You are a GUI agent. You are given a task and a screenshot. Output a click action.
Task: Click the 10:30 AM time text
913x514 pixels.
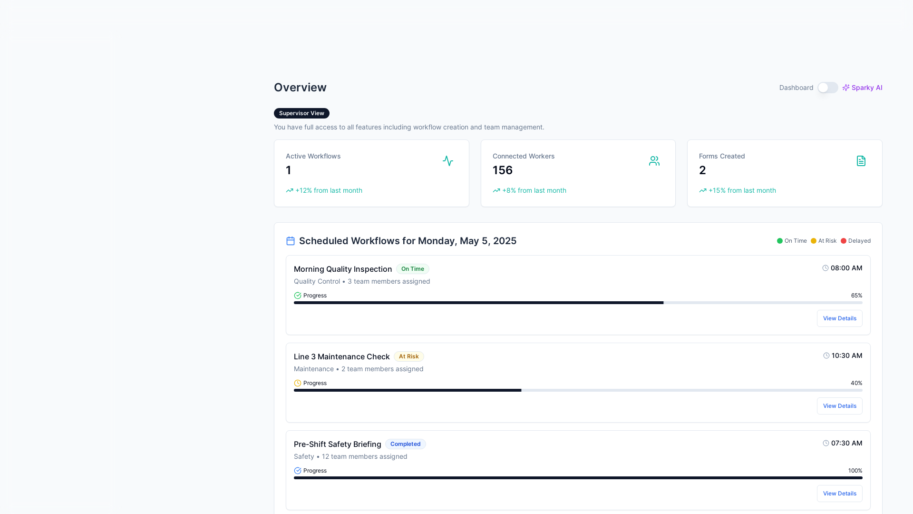tap(847, 356)
